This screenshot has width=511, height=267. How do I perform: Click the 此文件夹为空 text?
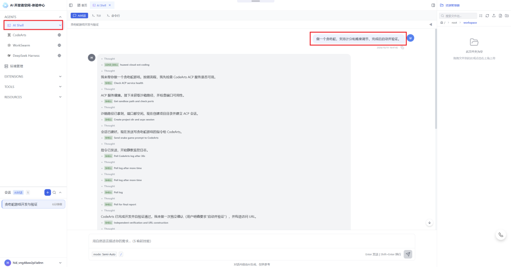474,52
